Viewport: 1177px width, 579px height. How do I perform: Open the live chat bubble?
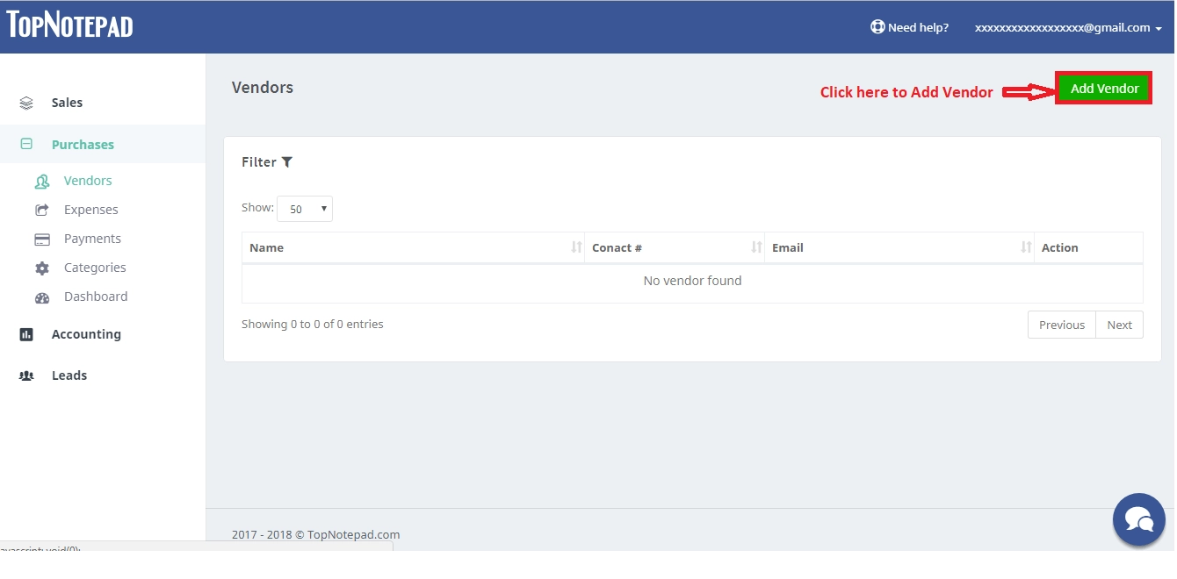coord(1138,519)
